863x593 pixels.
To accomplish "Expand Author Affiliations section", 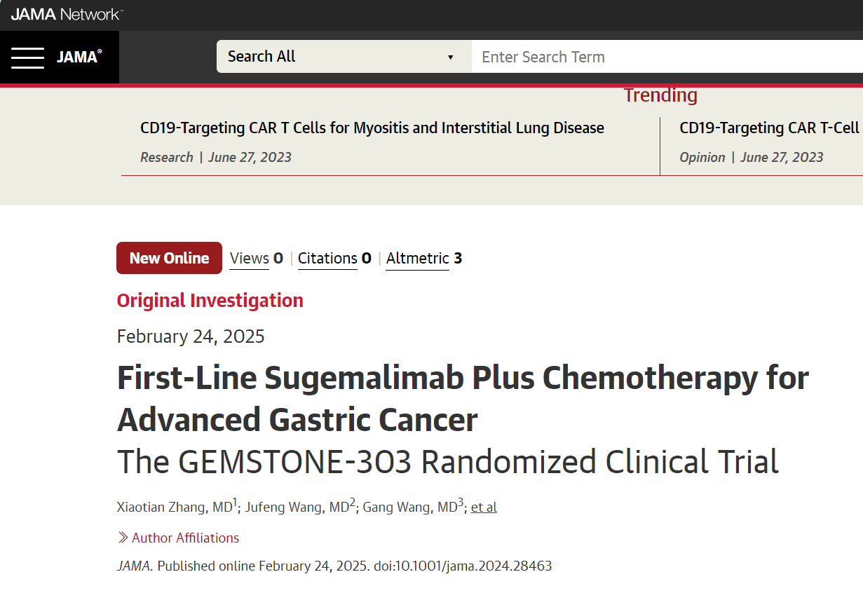I will coord(185,538).
